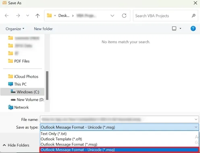This screenshot has height=153, width=200.
Task: Choose Text Only (*.txt) format
Action: [x=119, y=134]
